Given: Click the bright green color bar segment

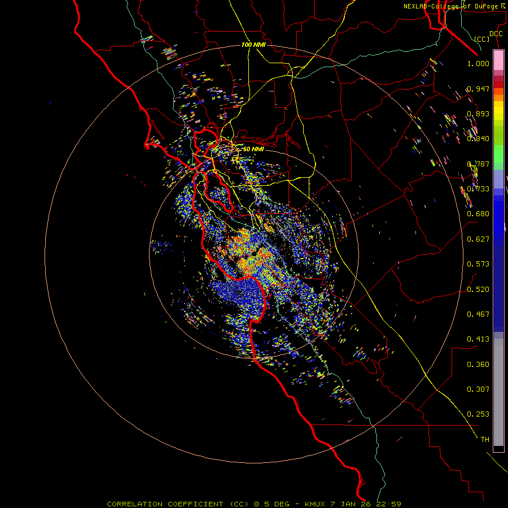Looking at the screenshot, I should pos(498,154).
